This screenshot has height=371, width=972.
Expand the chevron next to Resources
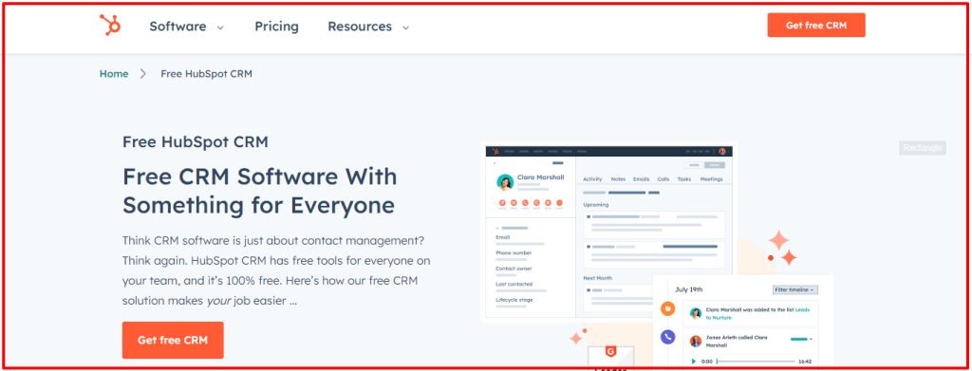(406, 28)
